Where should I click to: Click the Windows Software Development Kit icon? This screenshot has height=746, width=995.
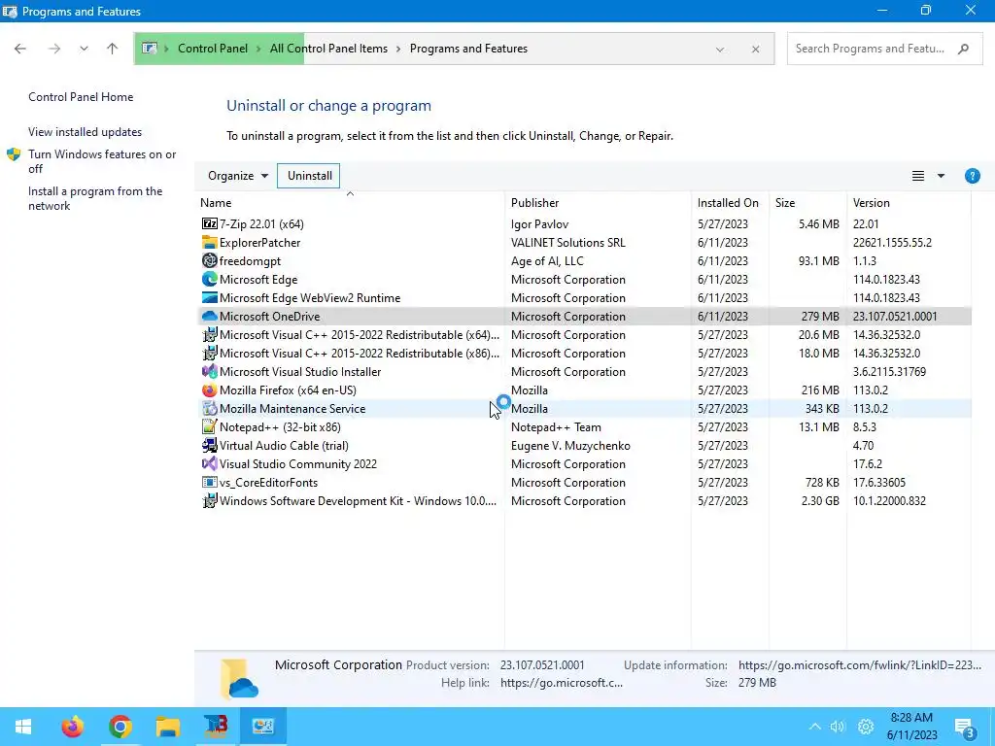pos(210,500)
